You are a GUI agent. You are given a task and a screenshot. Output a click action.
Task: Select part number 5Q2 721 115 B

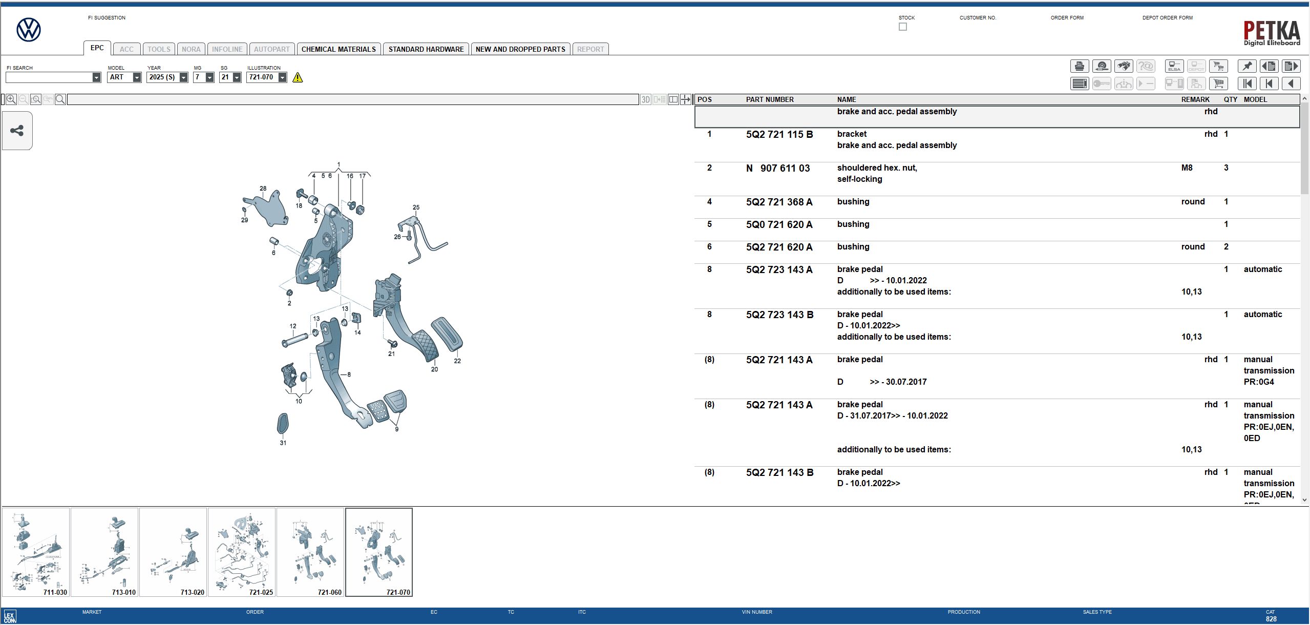click(779, 135)
